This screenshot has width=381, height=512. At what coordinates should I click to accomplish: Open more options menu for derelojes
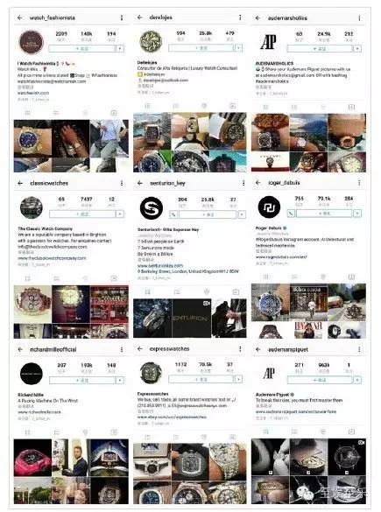point(240,18)
